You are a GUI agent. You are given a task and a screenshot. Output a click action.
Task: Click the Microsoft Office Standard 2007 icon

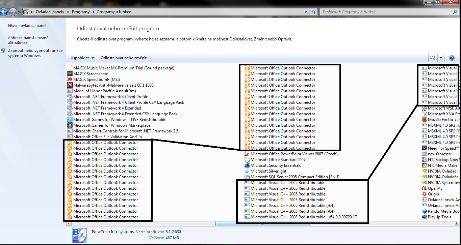(247, 160)
